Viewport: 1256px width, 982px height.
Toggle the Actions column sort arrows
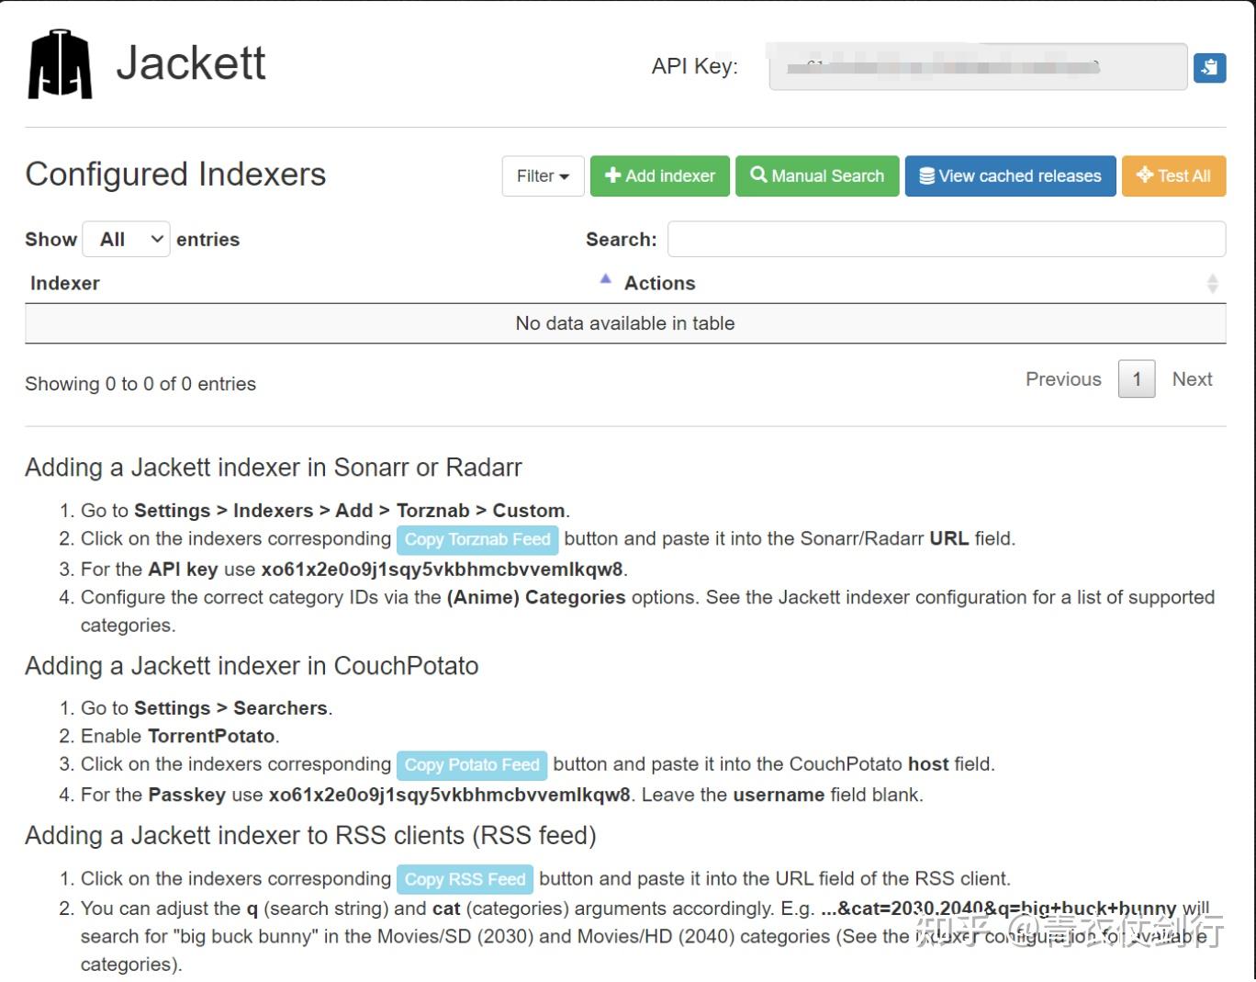(1212, 284)
